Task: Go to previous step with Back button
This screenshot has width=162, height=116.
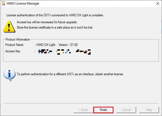Action: point(83,110)
